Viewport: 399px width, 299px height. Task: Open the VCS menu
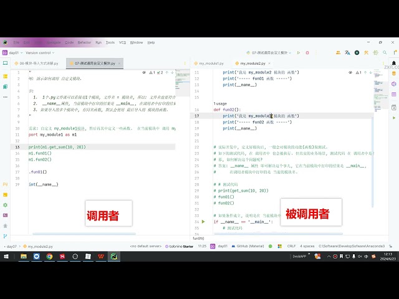point(122,42)
